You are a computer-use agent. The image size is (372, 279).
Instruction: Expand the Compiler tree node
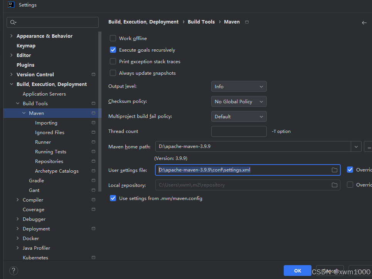point(17,200)
